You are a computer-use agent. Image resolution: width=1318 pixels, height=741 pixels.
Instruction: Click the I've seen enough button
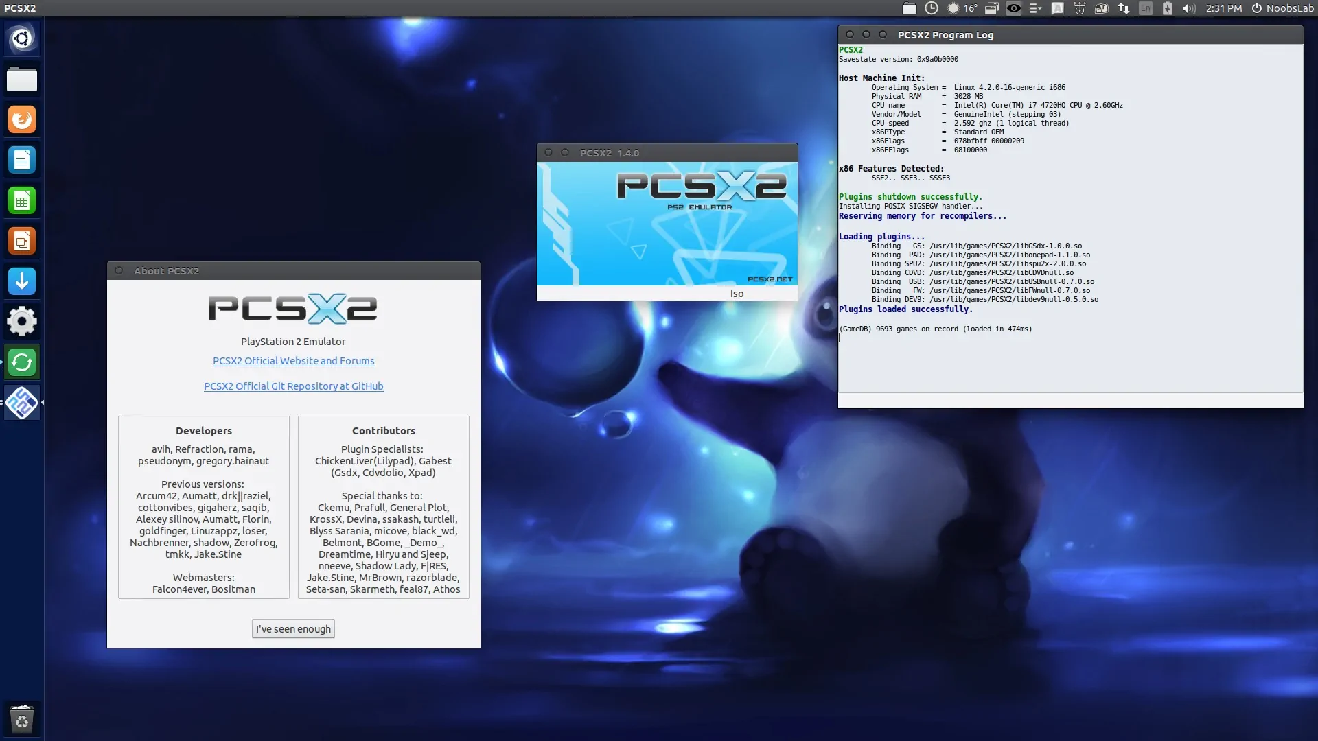pyautogui.click(x=293, y=629)
